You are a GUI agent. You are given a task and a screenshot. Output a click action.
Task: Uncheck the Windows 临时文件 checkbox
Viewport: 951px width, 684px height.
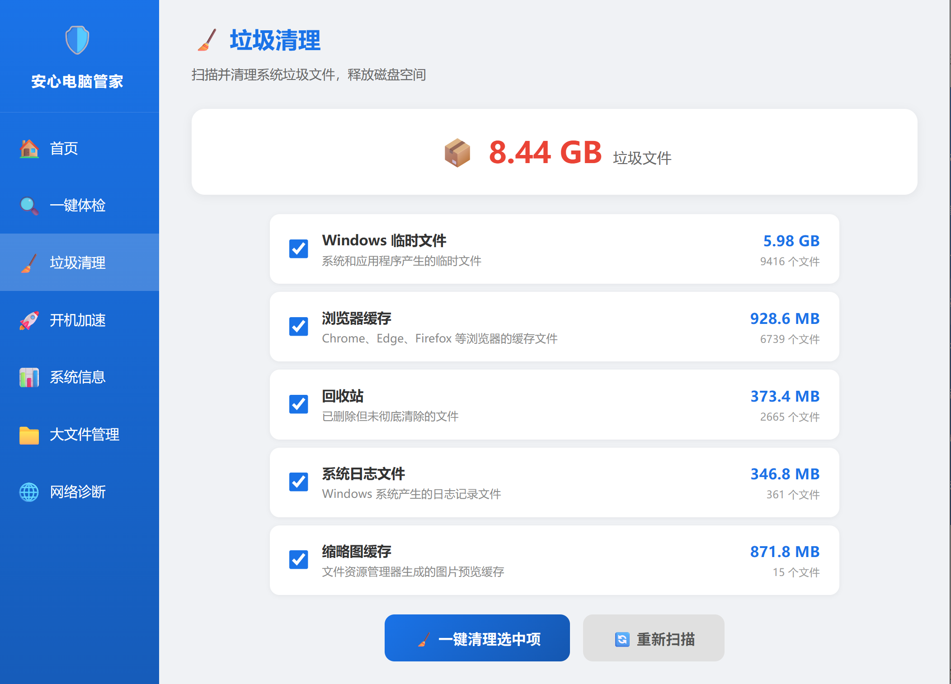pos(299,249)
